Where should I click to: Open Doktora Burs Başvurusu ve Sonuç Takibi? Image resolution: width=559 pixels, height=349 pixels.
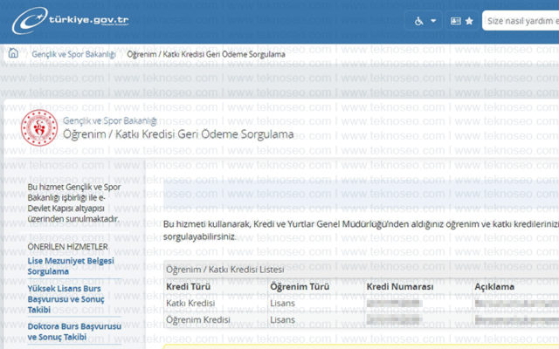(74, 332)
